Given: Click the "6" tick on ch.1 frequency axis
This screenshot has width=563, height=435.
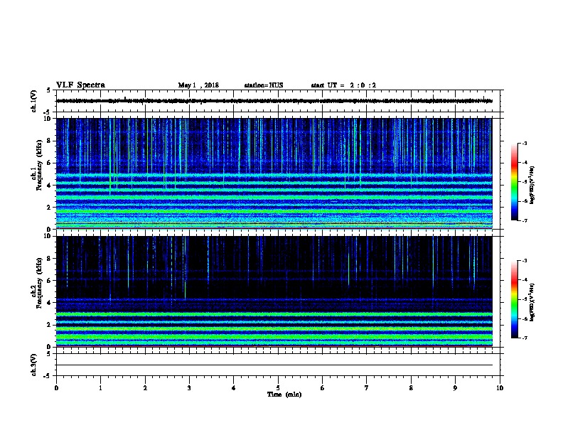Looking at the screenshot, I should pyautogui.click(x=49, y=163).
